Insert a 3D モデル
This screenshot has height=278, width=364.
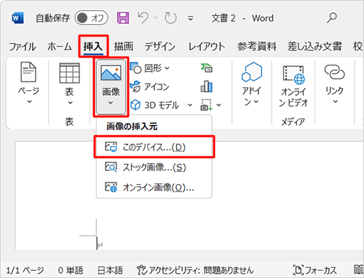click(155, 105)
